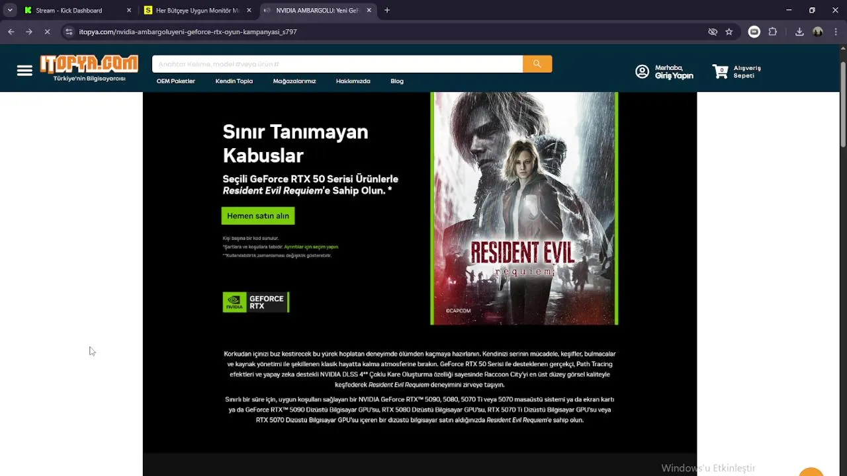
Task: Click the browser back arrow
Action: point(11,32)
